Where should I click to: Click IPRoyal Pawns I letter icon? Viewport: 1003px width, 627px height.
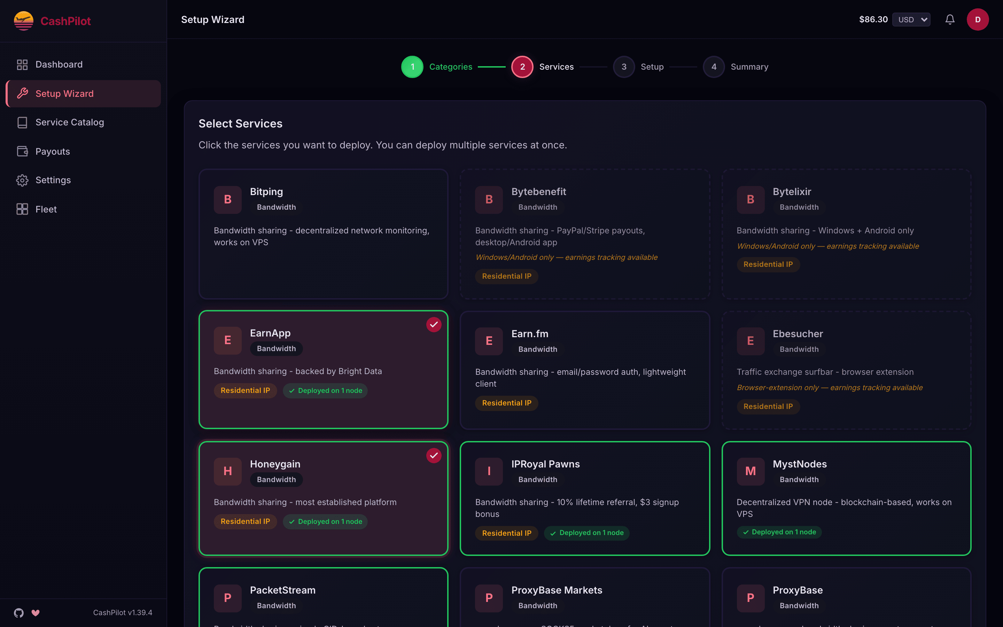click(x=489, y=471)
